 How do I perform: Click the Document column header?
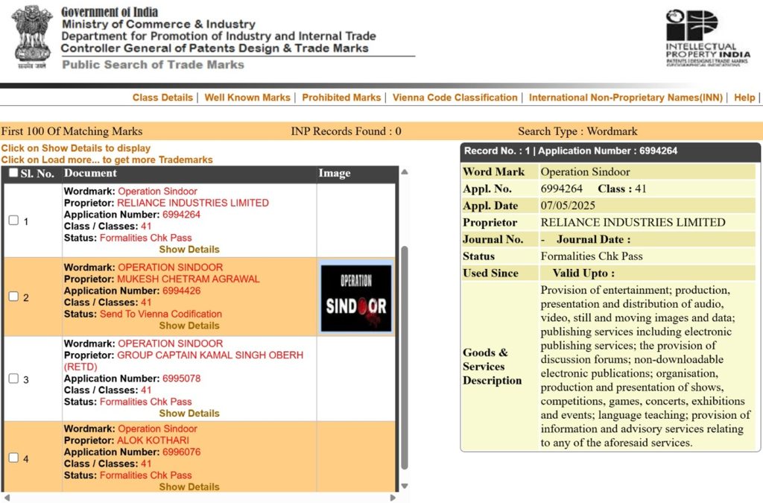pyautogui.click(x=90, y=173)
